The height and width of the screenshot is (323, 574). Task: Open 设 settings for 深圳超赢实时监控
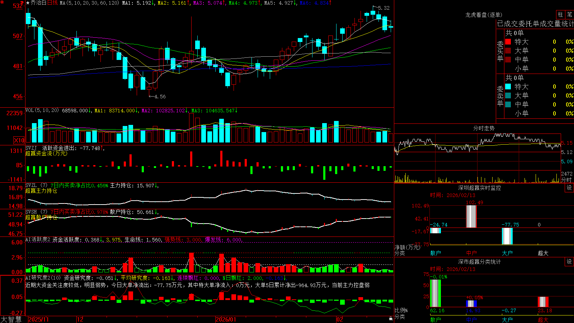(569, 188)
